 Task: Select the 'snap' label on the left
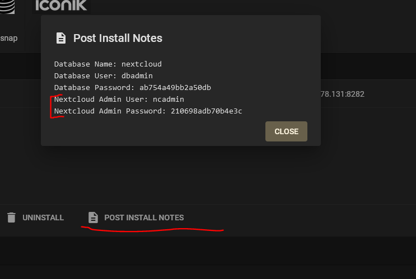(x=8, y=38)
